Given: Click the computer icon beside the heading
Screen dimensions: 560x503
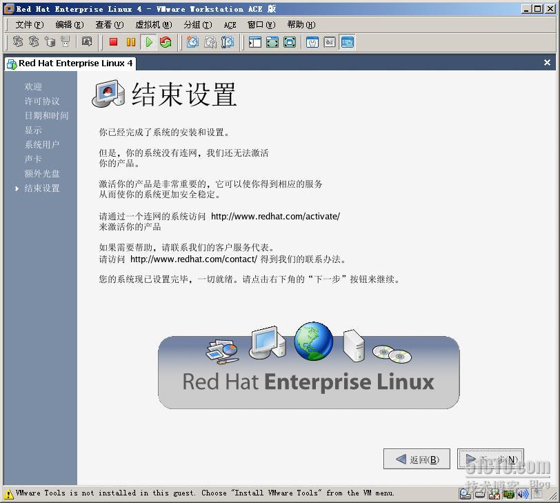Looking at the screenshot, I should [x=108, y=94].
